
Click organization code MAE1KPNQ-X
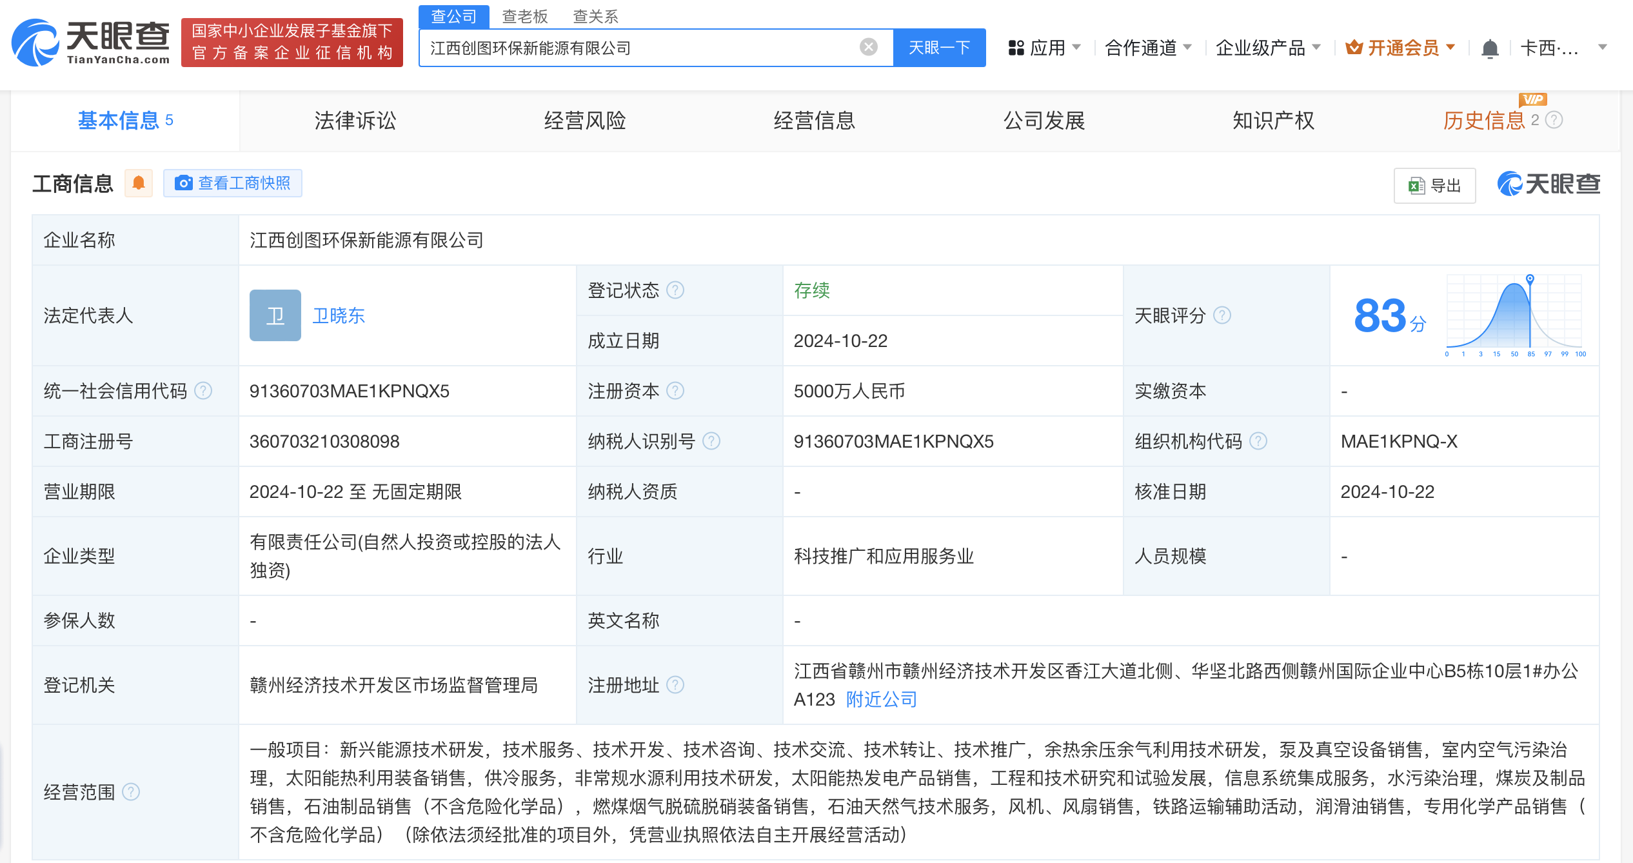[x=1399, y=441]
